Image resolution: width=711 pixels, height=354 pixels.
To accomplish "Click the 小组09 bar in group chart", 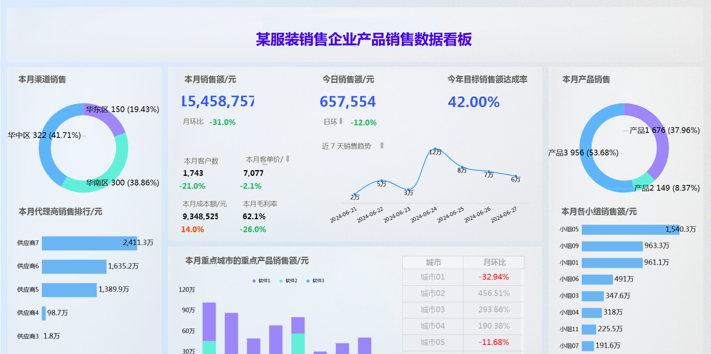I will pyautogui.click(x=612, y=246).
